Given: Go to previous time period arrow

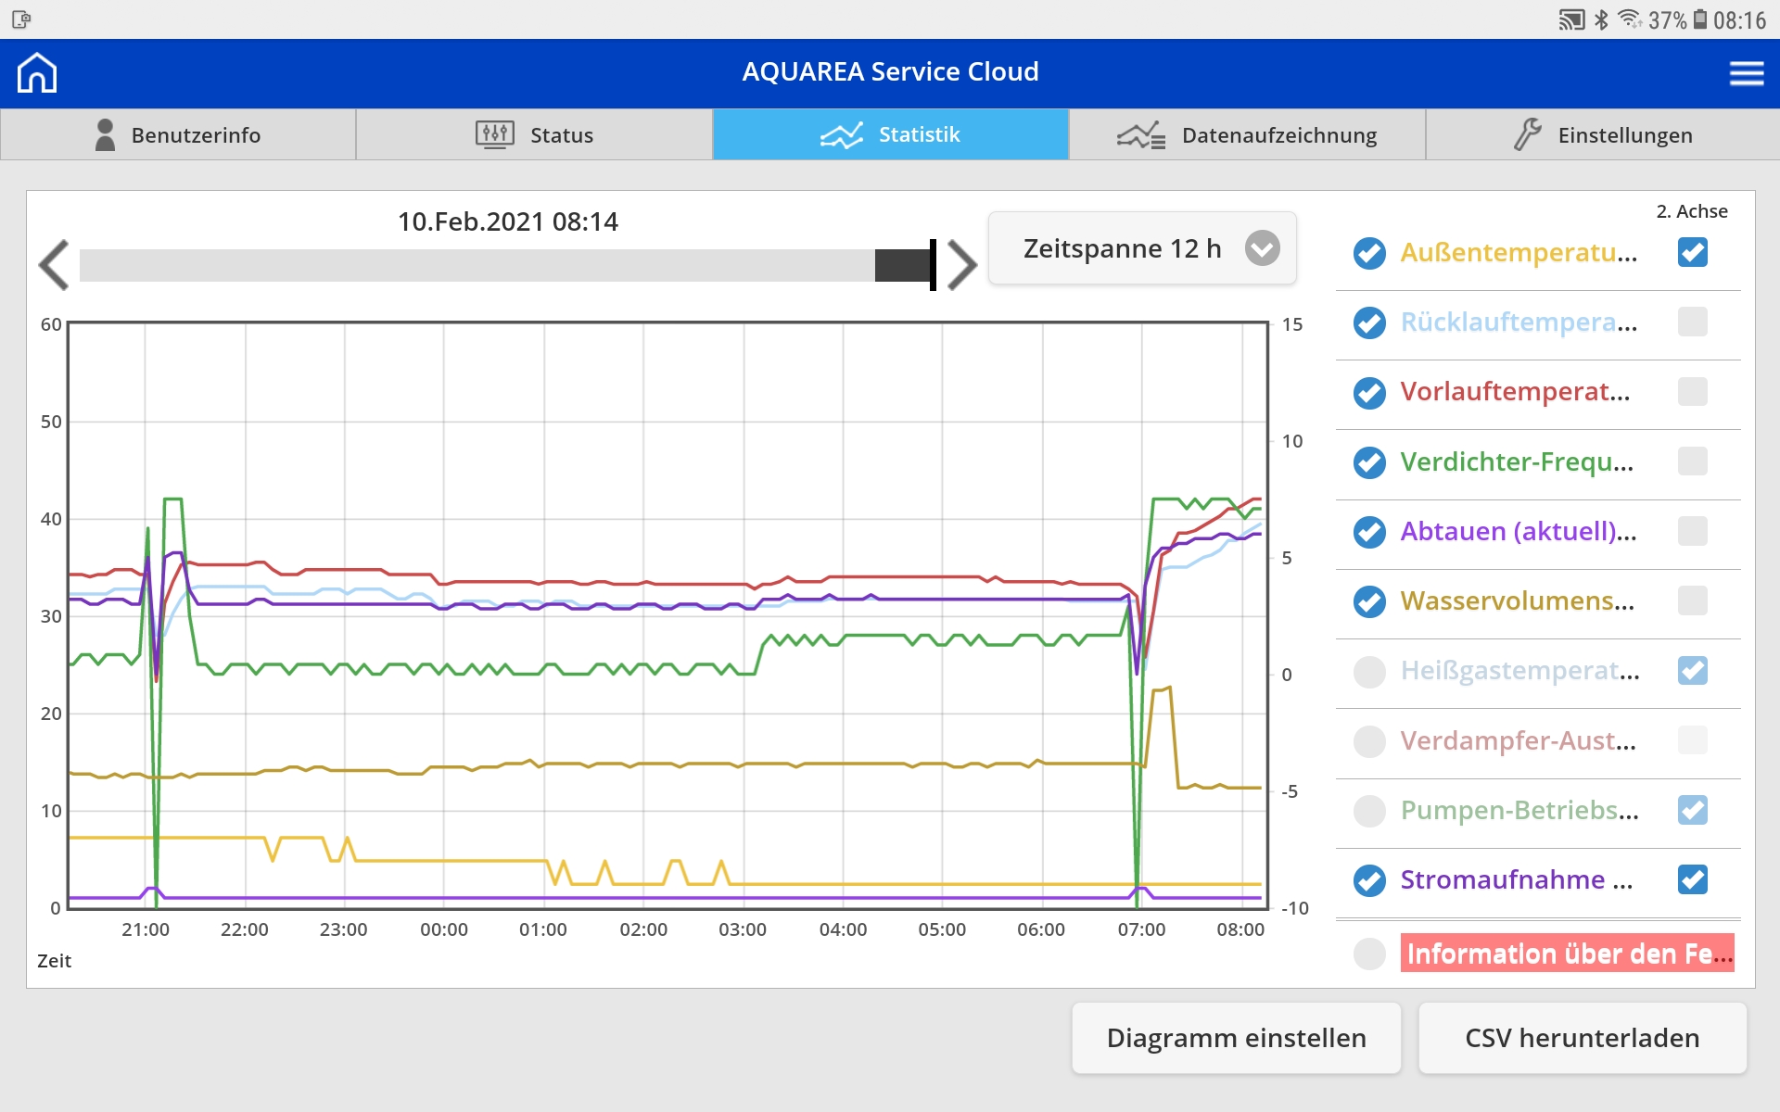Looking at the screenshot, I should coord(54,265).
